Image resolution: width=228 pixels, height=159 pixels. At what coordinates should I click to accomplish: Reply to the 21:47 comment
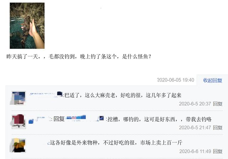pos(218,128)
